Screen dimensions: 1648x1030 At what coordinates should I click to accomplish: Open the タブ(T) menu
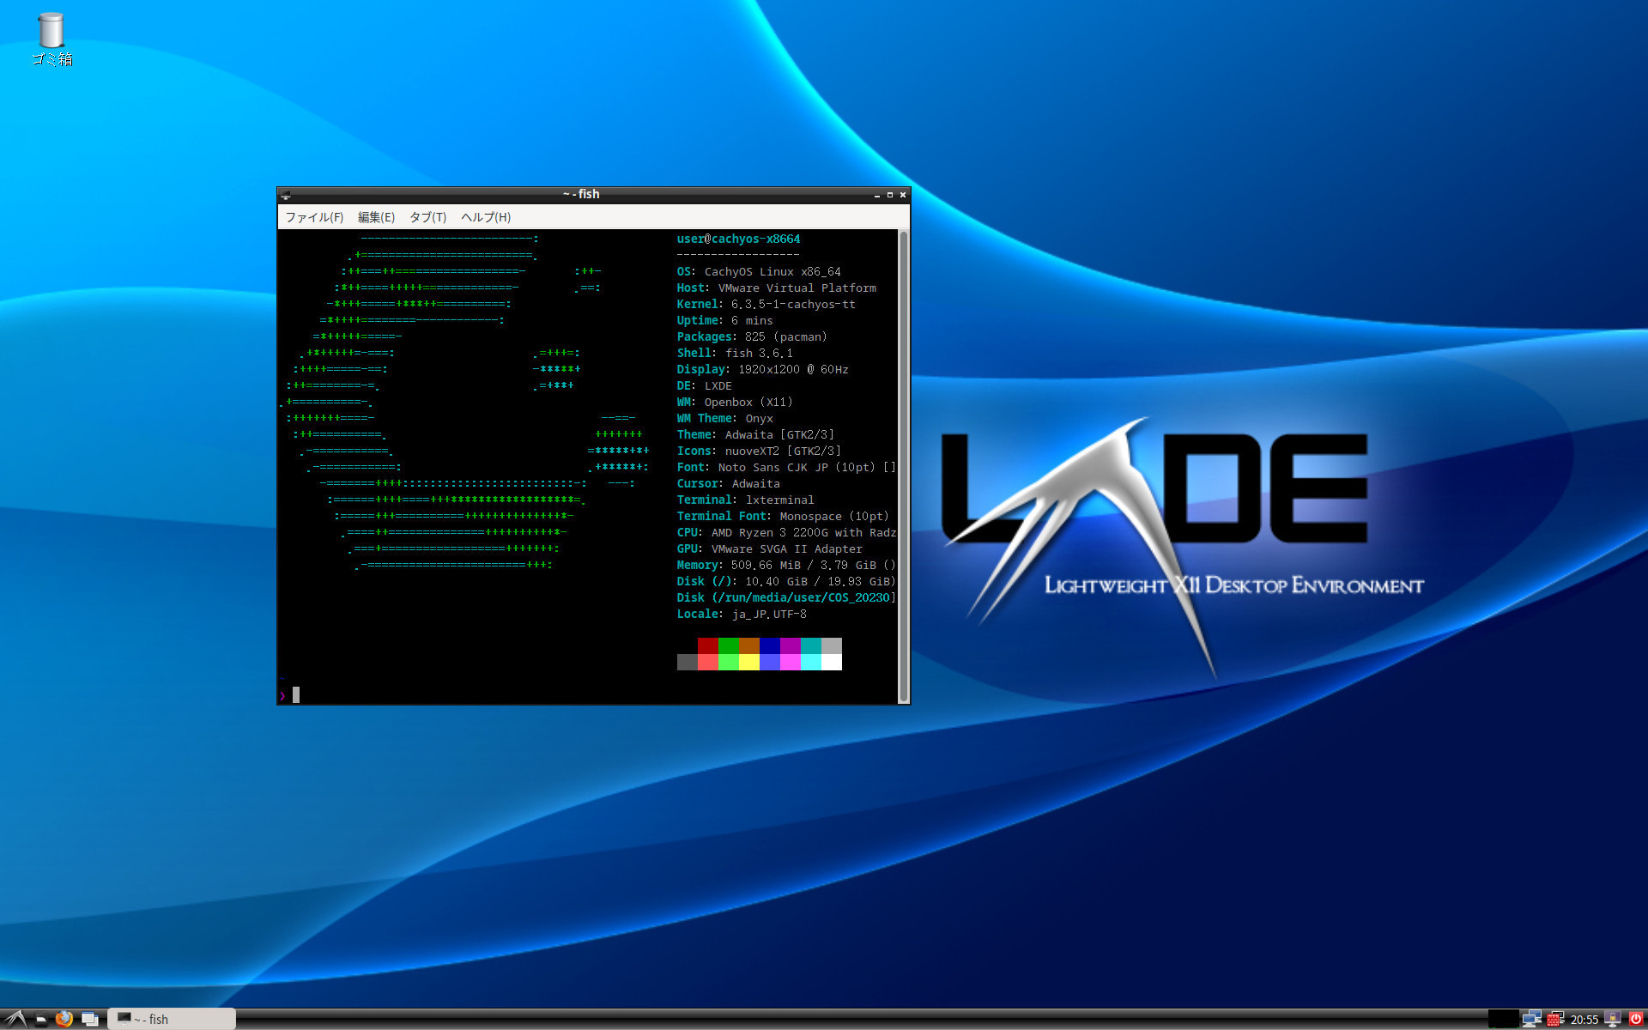click(427, 217)
